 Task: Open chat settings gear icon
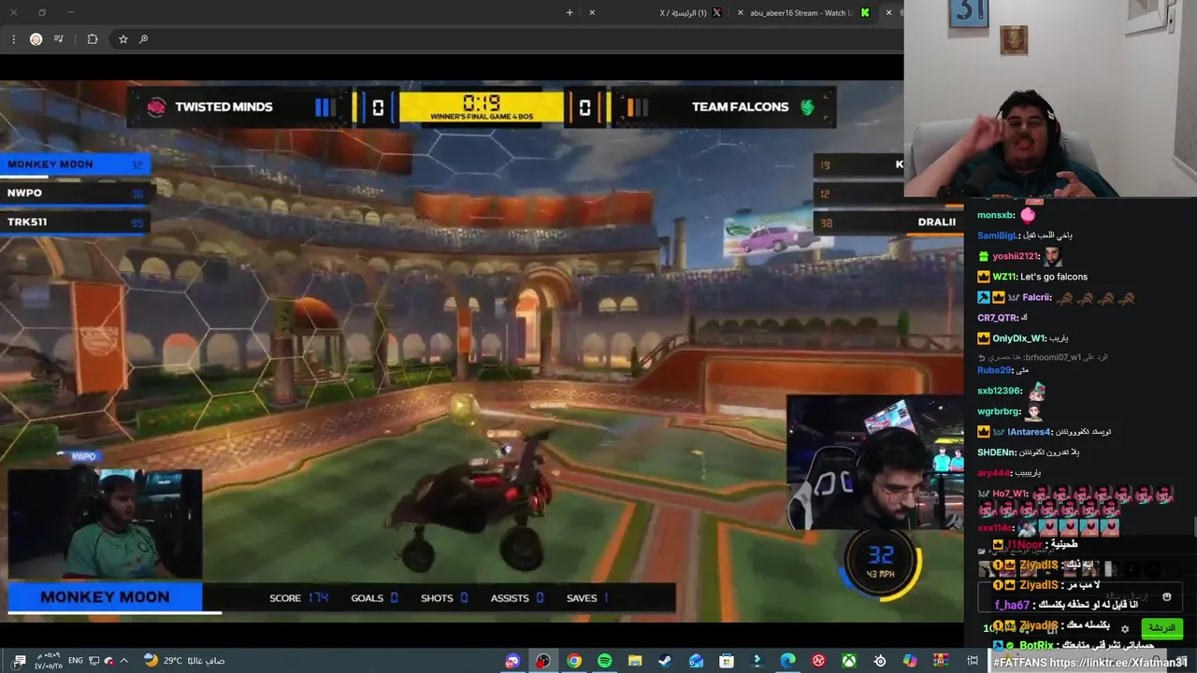1125,628
